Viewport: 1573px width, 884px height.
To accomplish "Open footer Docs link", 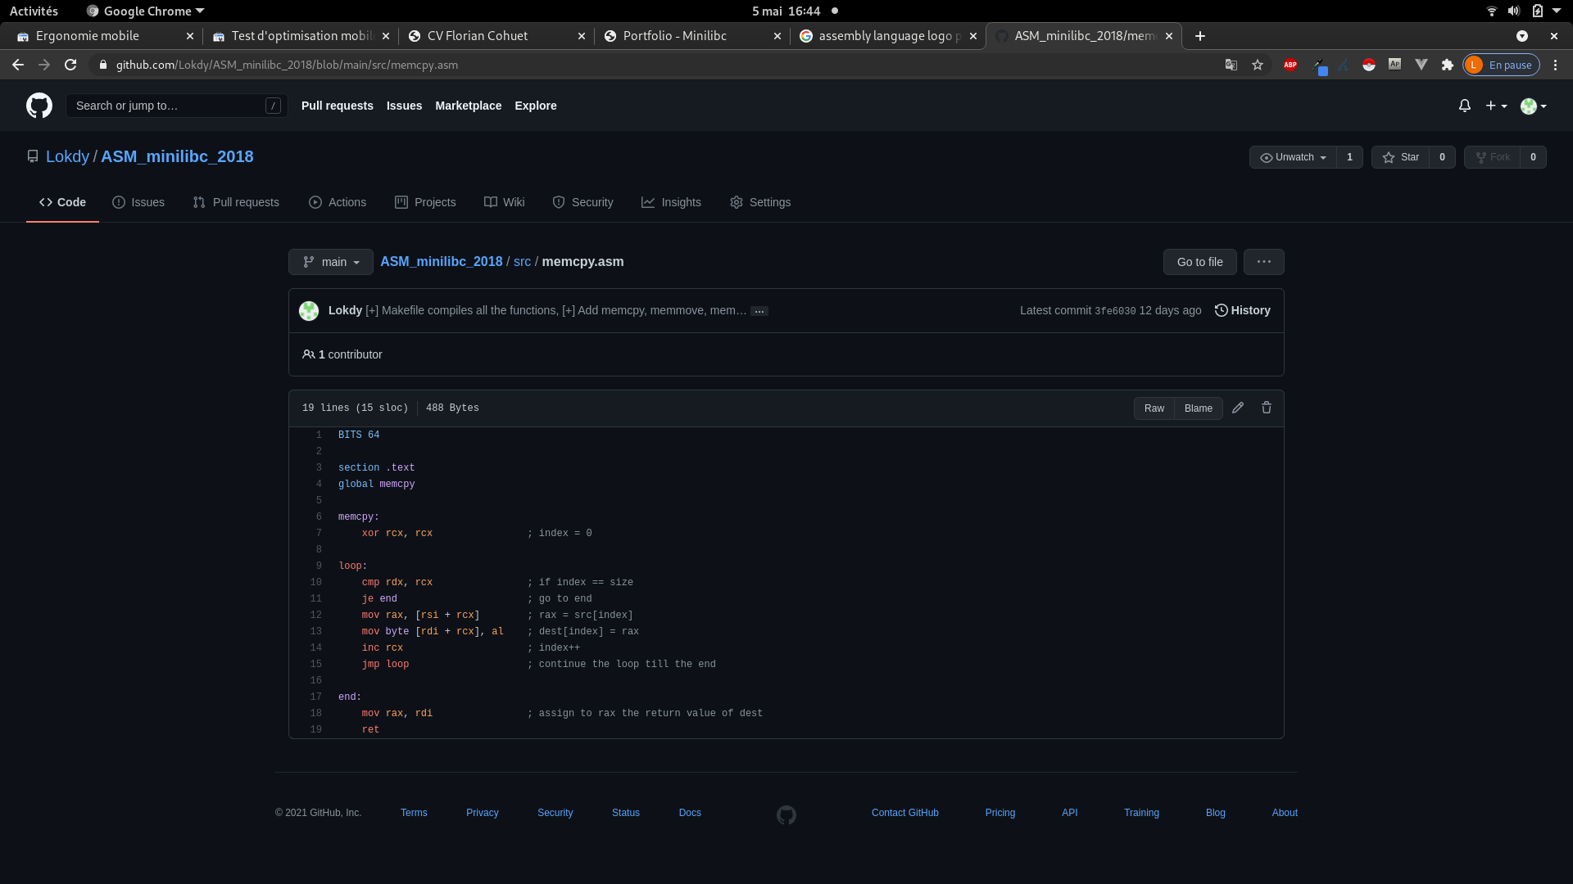I will [690, 813].
